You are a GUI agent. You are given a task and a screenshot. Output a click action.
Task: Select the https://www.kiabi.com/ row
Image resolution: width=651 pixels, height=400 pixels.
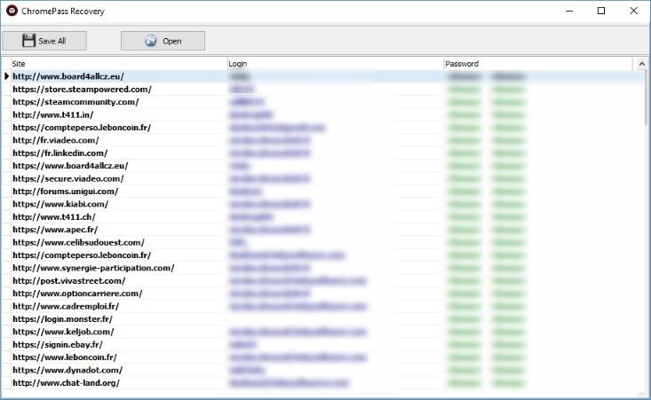tap(324, 204)
